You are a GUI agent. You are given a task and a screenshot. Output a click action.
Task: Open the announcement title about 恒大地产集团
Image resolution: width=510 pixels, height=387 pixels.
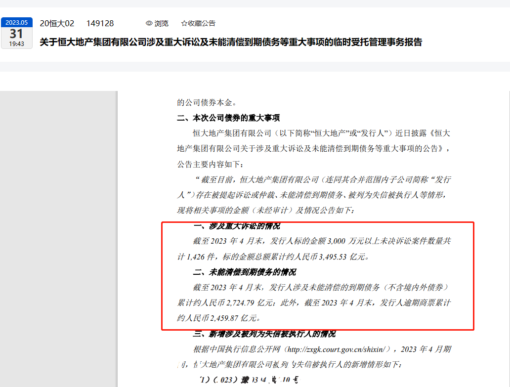(x=231, y=43)
